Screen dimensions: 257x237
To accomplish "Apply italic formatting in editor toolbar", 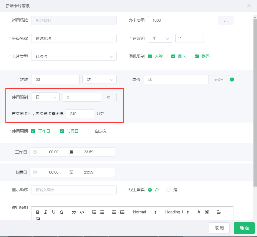I will 46,212.
